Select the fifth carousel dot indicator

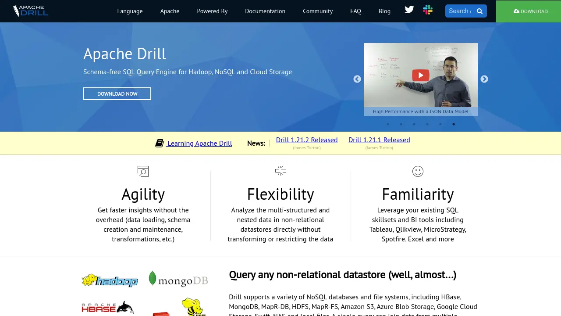coord(440,124)
